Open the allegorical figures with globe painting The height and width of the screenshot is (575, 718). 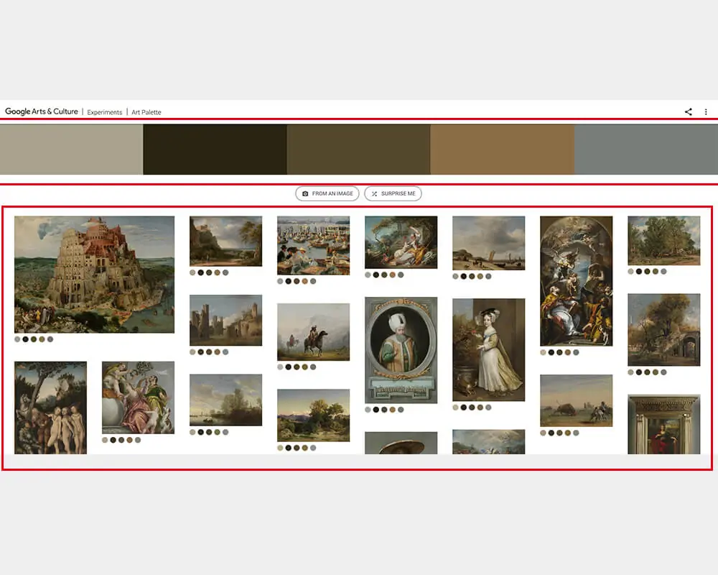coord(138,397)
